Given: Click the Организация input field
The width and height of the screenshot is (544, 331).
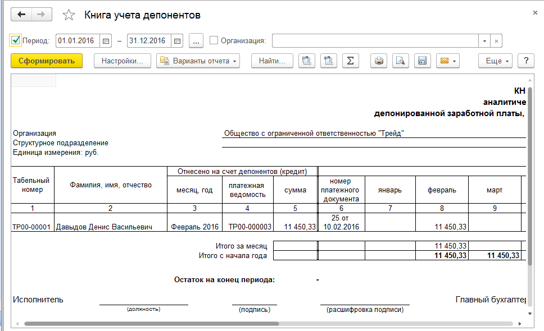Looking at the screenshot, I should click(375, 41).
